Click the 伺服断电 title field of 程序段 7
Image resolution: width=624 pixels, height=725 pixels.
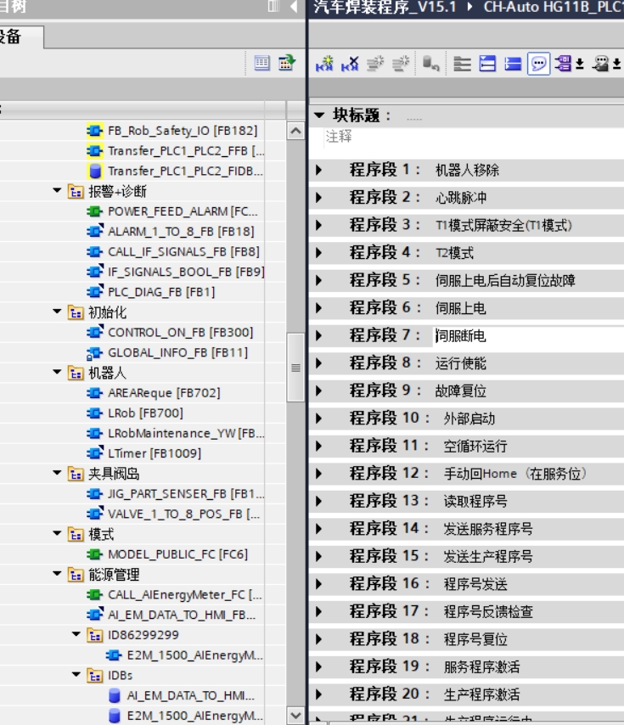click(x=528, y=335)
